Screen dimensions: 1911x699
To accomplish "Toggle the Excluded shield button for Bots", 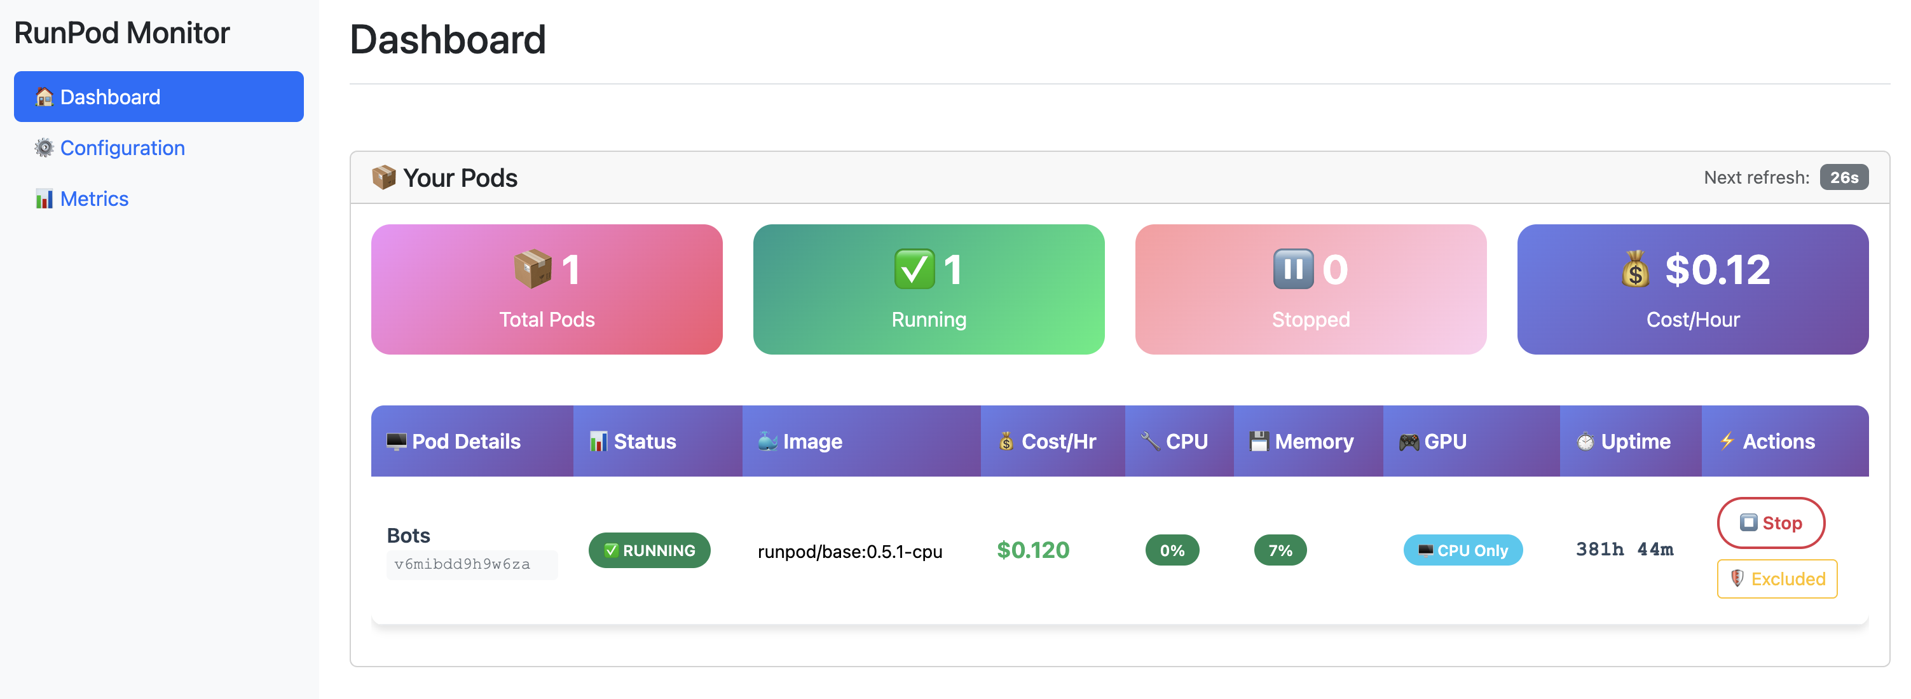I will click(x=1777, y=579).
